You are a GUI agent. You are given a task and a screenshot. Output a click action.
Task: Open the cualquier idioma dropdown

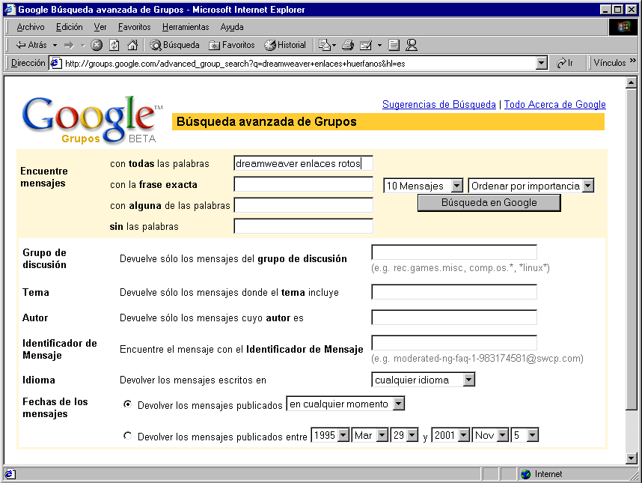[x=469, y=380]
